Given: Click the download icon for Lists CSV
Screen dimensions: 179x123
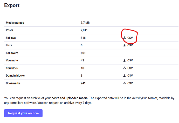Looking at the screenshot, I should coord(125,45).
